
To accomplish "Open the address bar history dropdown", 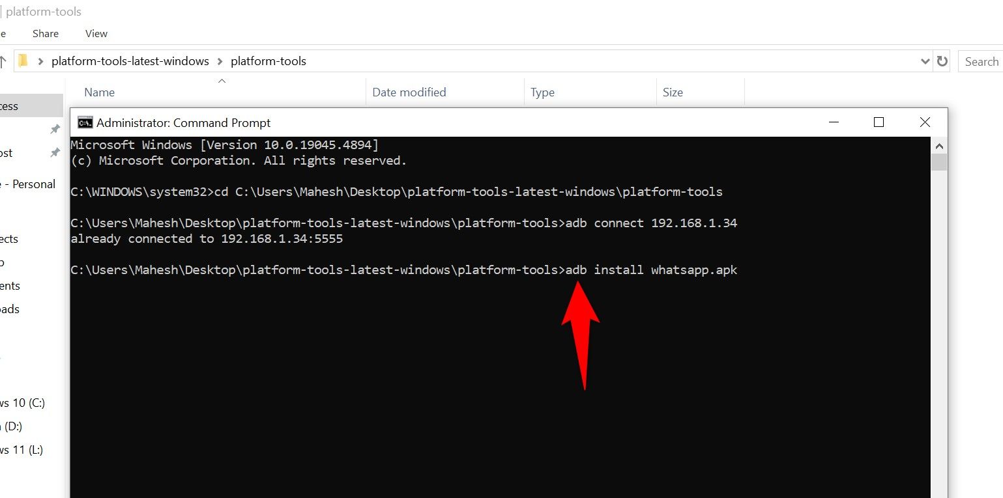I will (x=925, y=61).
